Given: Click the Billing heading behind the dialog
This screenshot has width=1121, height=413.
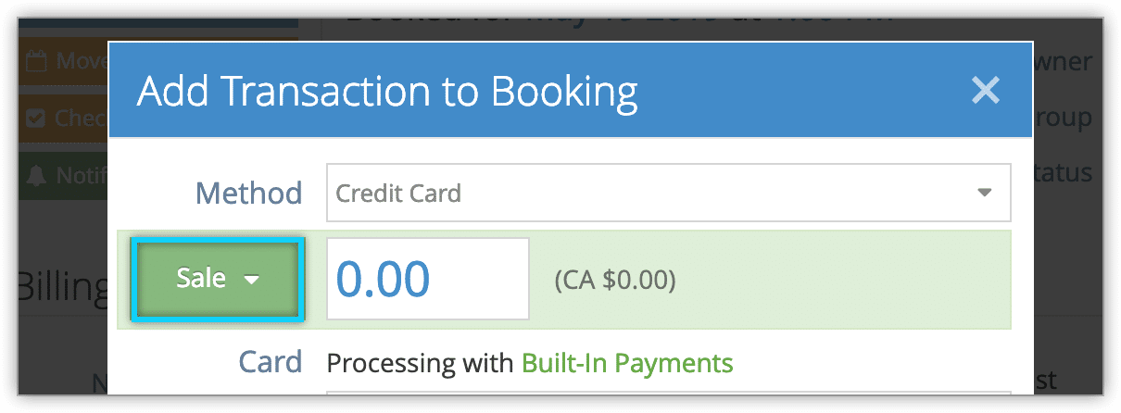Looking at the screenshot, I should pyautogui.click(x=62, y=287).
